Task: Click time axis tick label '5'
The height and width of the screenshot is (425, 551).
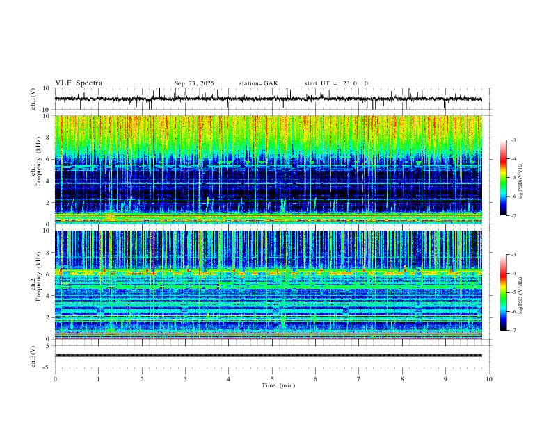Action: [272, 379]
